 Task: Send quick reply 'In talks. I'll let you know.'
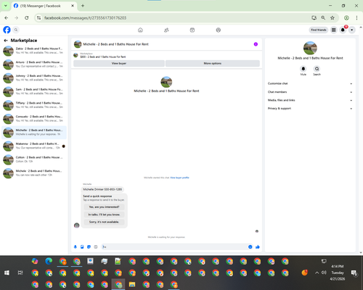pos(104,215)
